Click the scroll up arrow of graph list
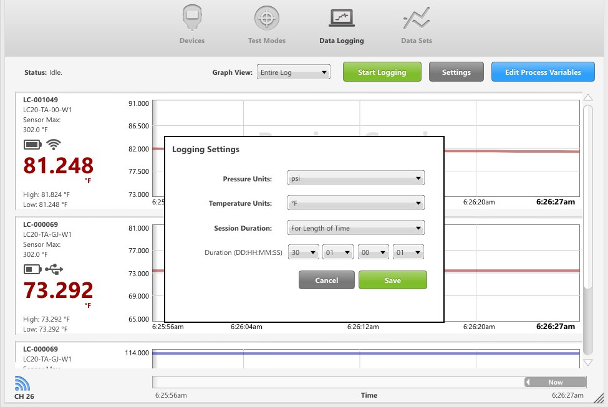The image size is (608, 407). point(588,97)
